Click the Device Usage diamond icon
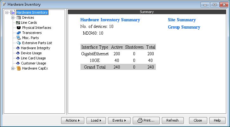The height and width of the screenshot is (127, 230). pyautogui.click(x=18, y=53)
